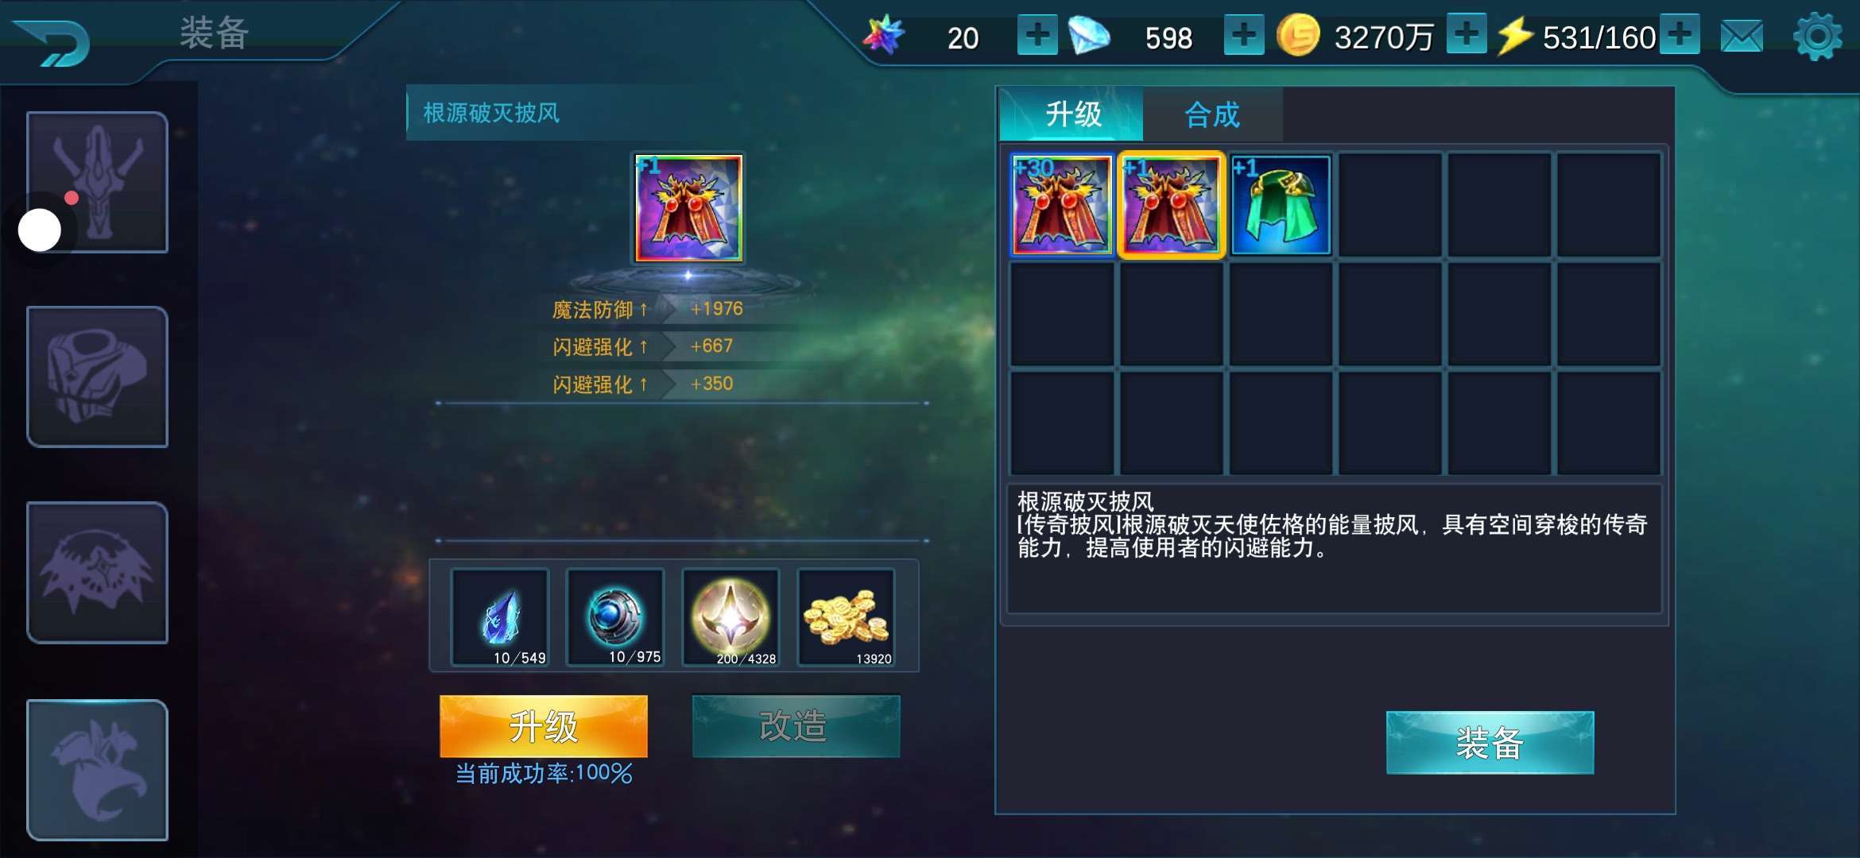The width and height of the screenshot is (1860, 858).
Task: Add more diamonds with plus button
Action: click(x=1244, y=35)
